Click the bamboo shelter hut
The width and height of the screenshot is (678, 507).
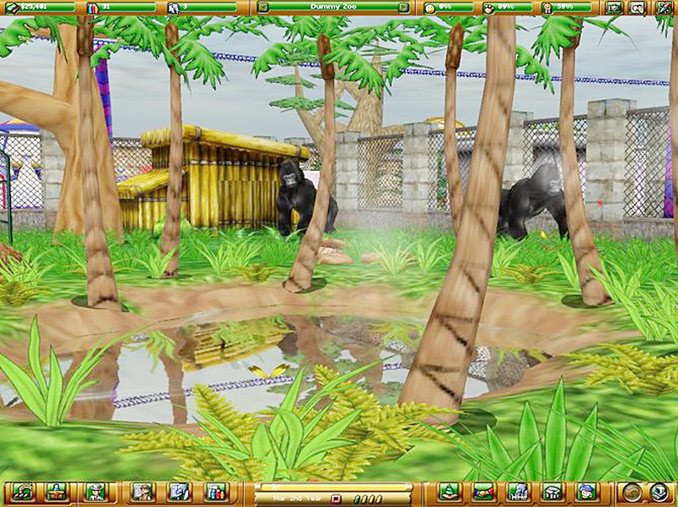(x=214, y=178)
